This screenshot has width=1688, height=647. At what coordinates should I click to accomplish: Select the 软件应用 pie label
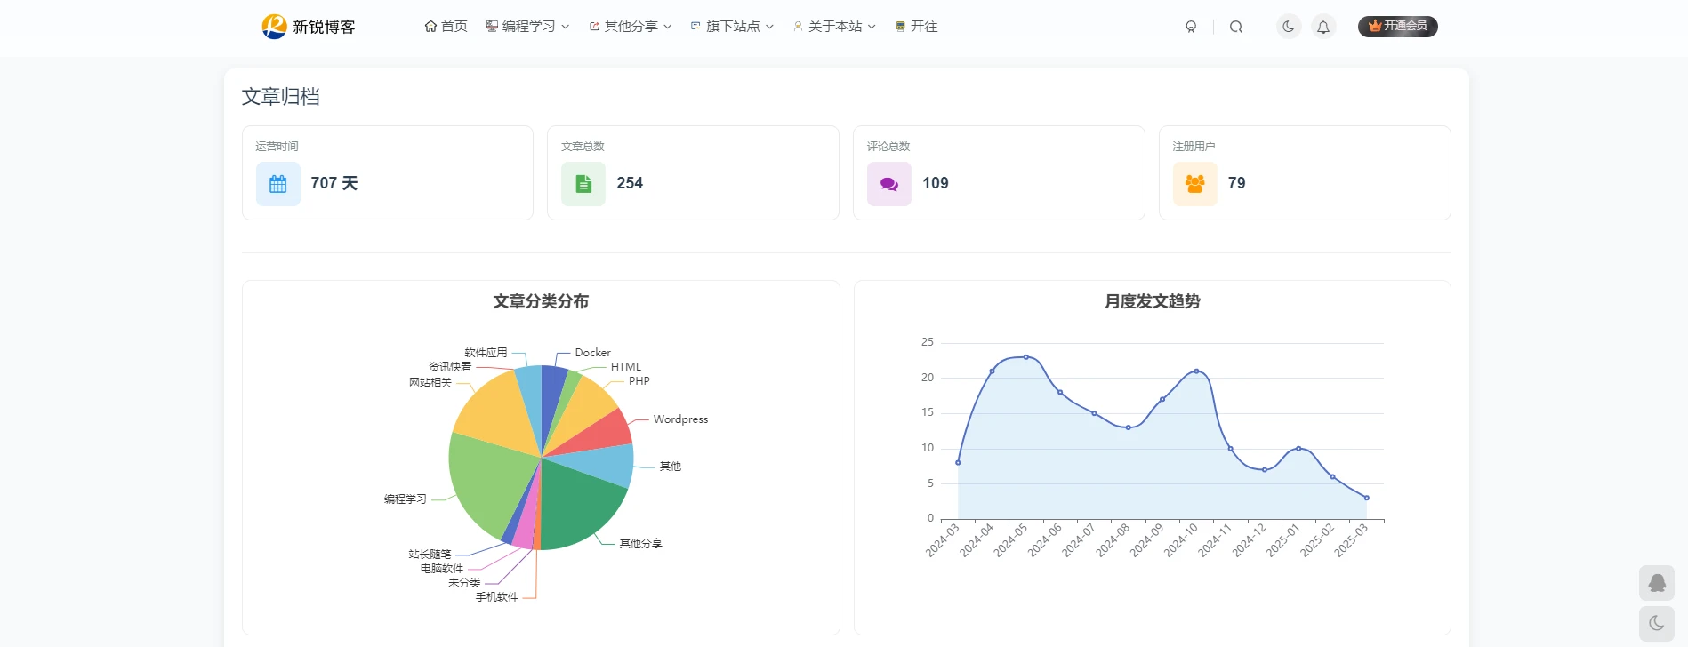(486, 353)
